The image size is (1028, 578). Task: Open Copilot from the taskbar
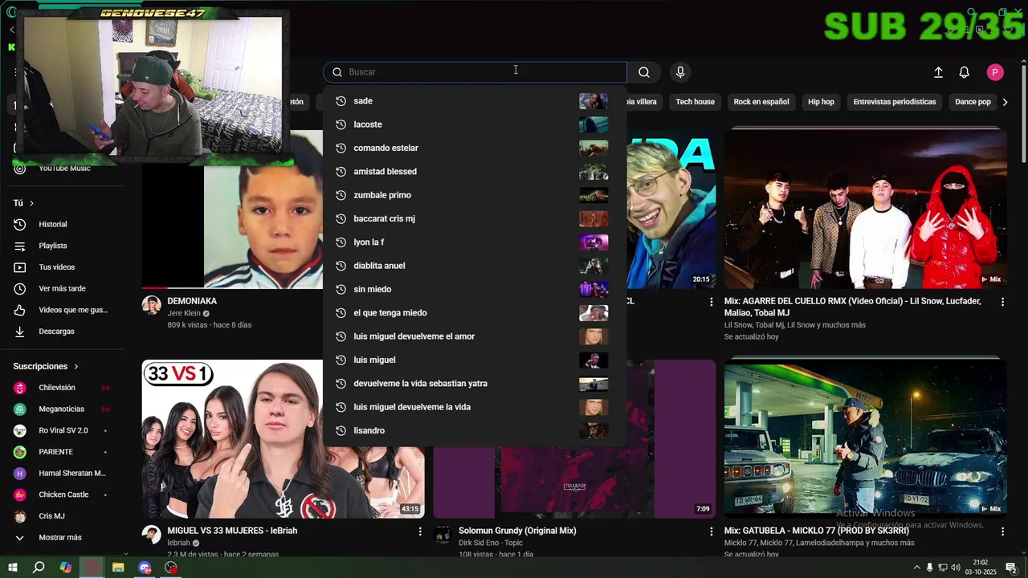coord(66,568)
